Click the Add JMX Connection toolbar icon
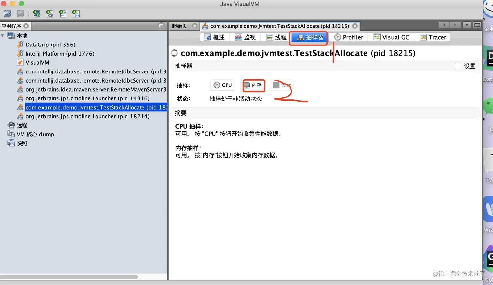 pos(50,14)
